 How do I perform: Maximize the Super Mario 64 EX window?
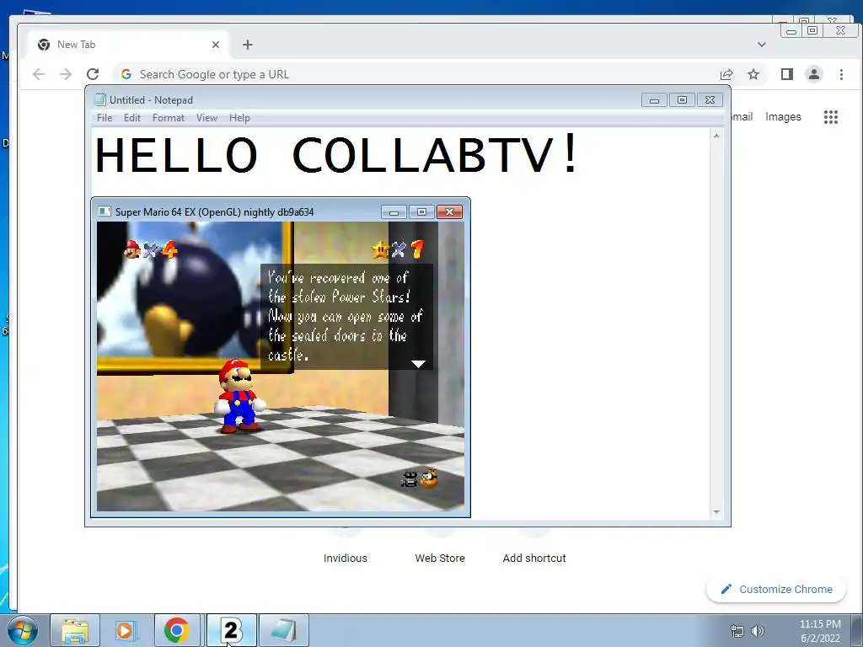click(x=421, y=211)
